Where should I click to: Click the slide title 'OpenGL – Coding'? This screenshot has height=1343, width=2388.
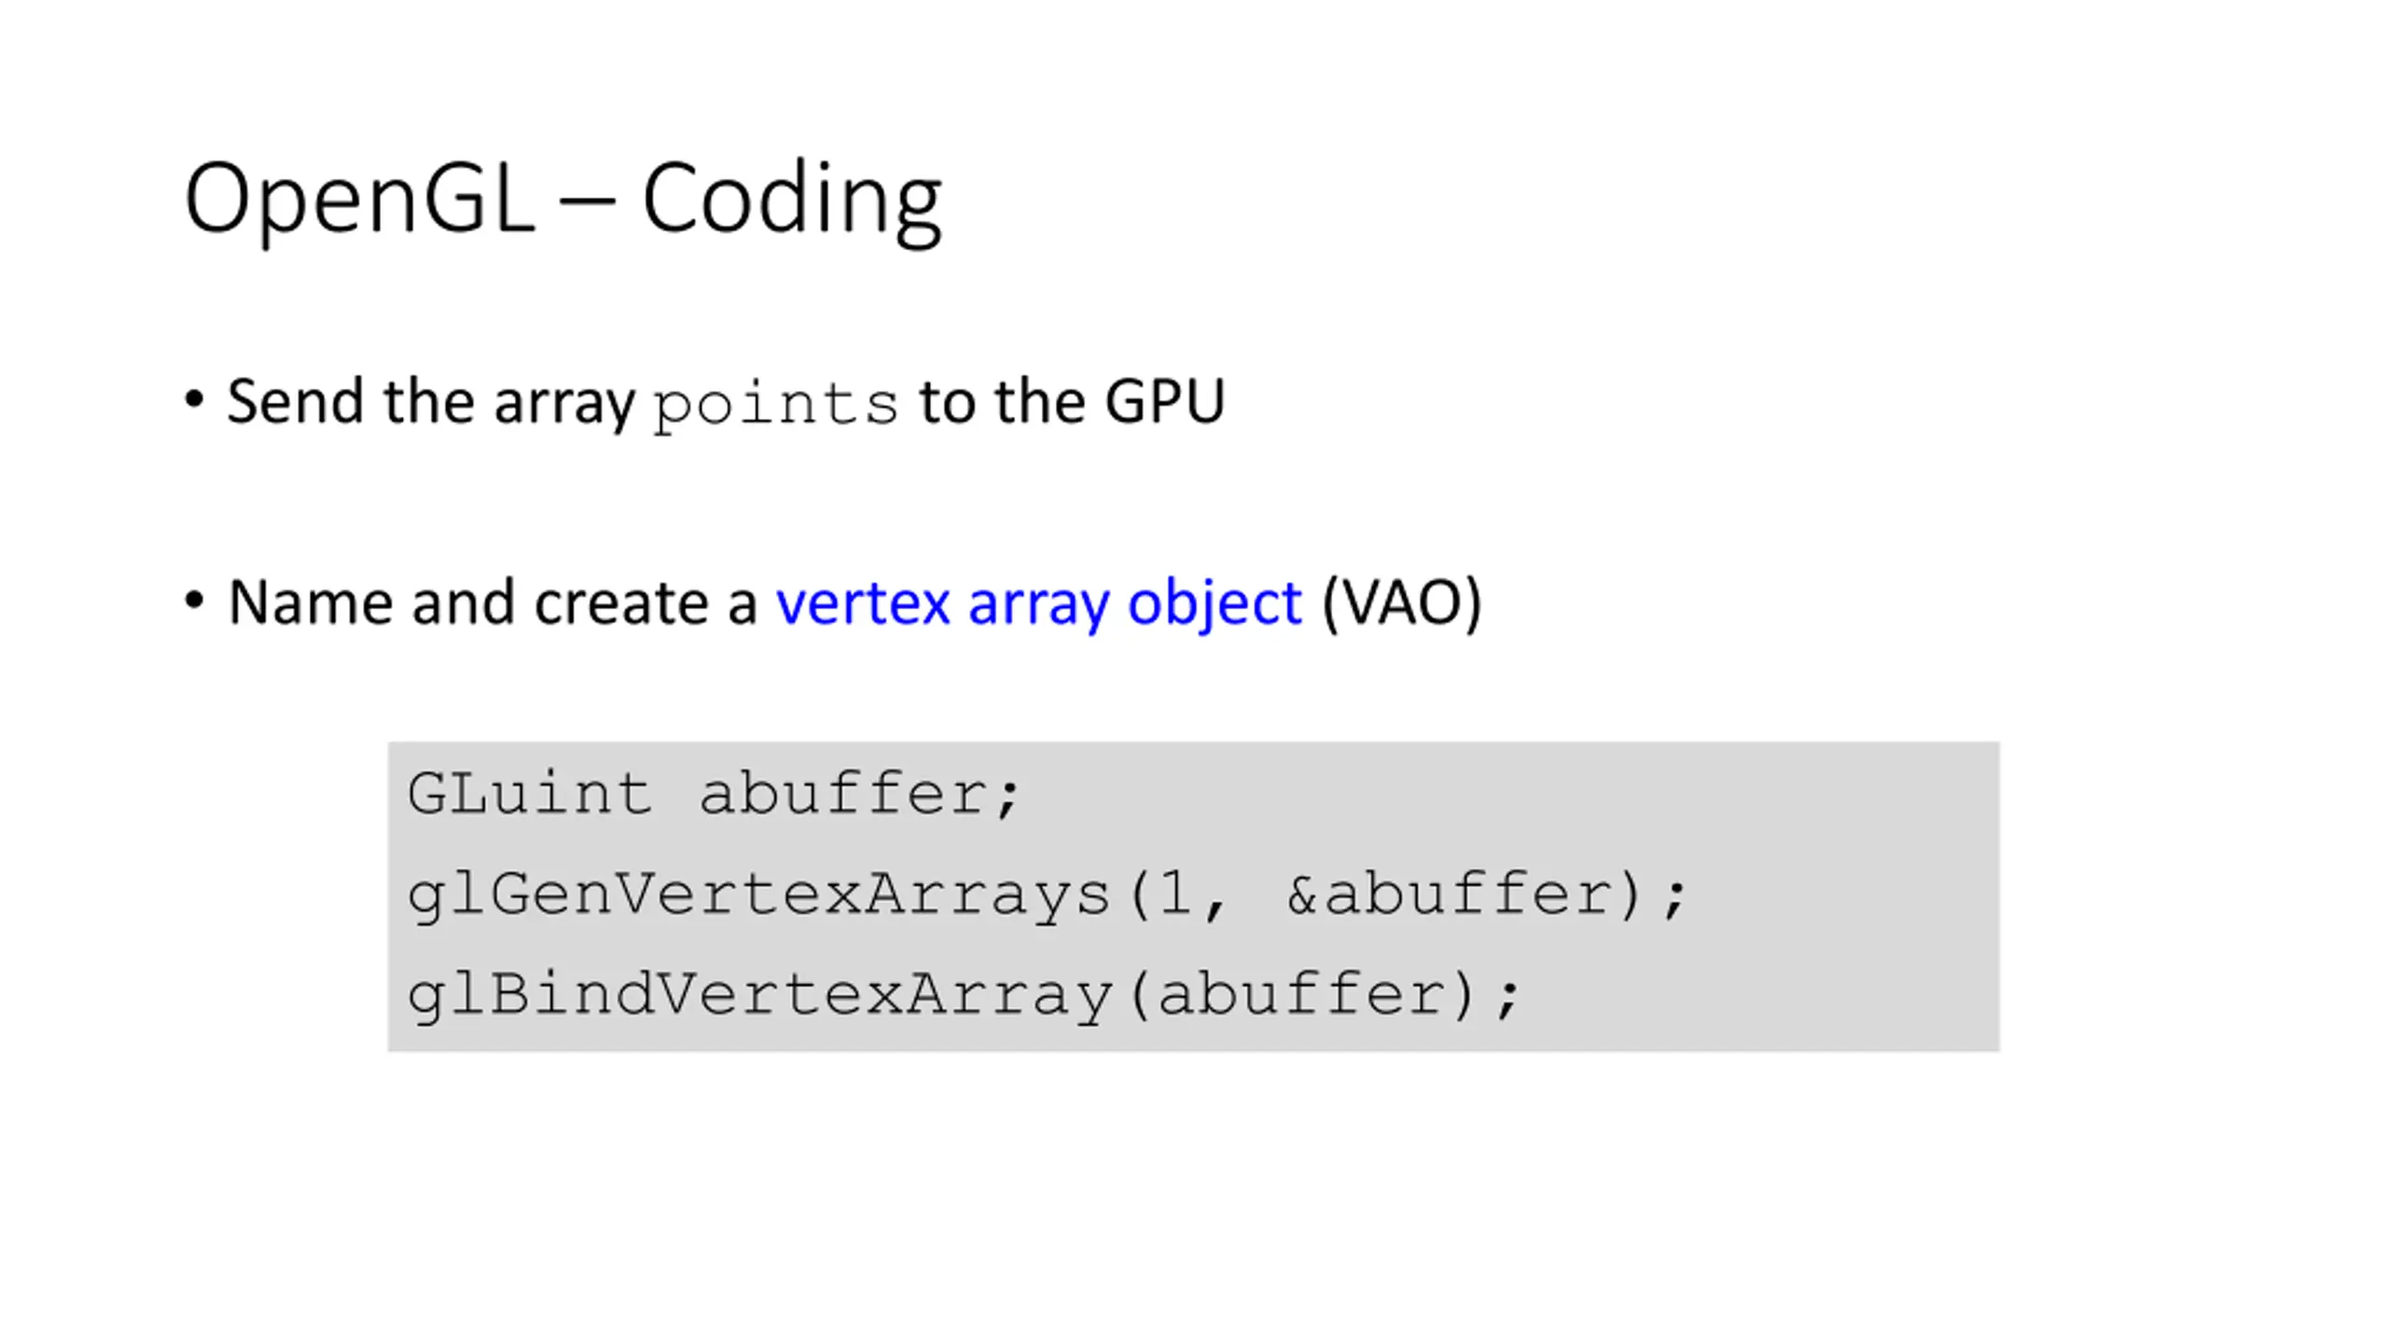click(563, 200)
